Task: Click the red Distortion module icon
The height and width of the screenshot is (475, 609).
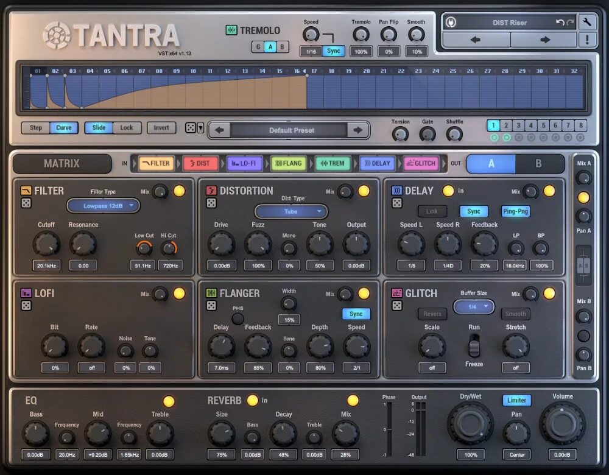Action: click(x=211, y=191)
